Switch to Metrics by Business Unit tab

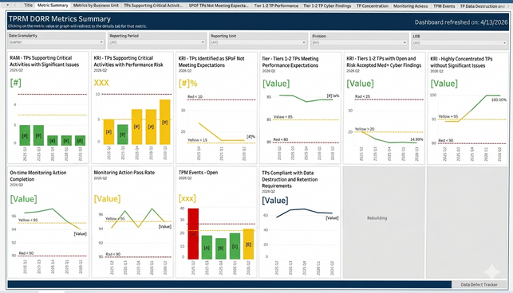coord(96,6)
